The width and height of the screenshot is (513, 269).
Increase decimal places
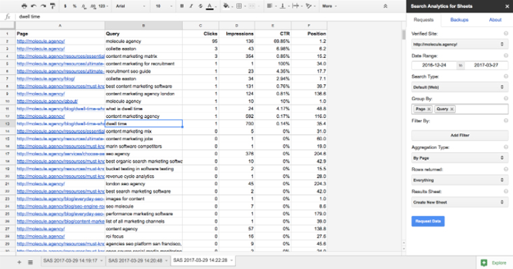93,6
